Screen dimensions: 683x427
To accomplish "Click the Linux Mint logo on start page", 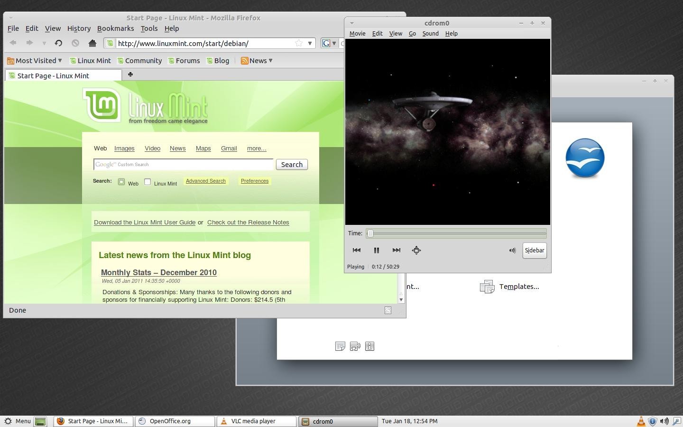I will pos(145,106).
